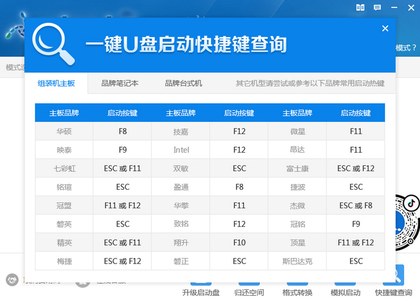Click the 斯巴达克 brand cell
This screenshot has width=420, height=301.
pyautogui.click(x=297, y=261)
